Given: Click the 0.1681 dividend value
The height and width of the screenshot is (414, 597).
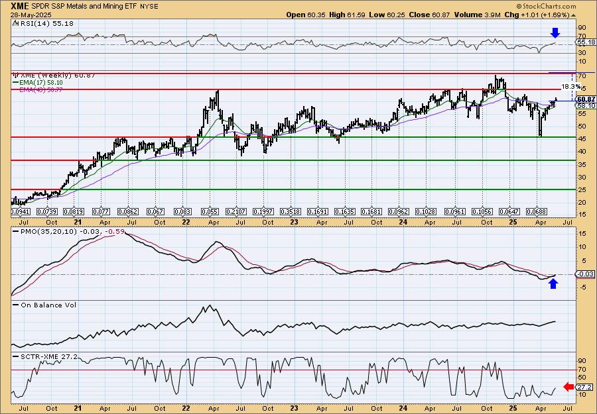Looking at the screenshot, I should [x=371, y=211].
